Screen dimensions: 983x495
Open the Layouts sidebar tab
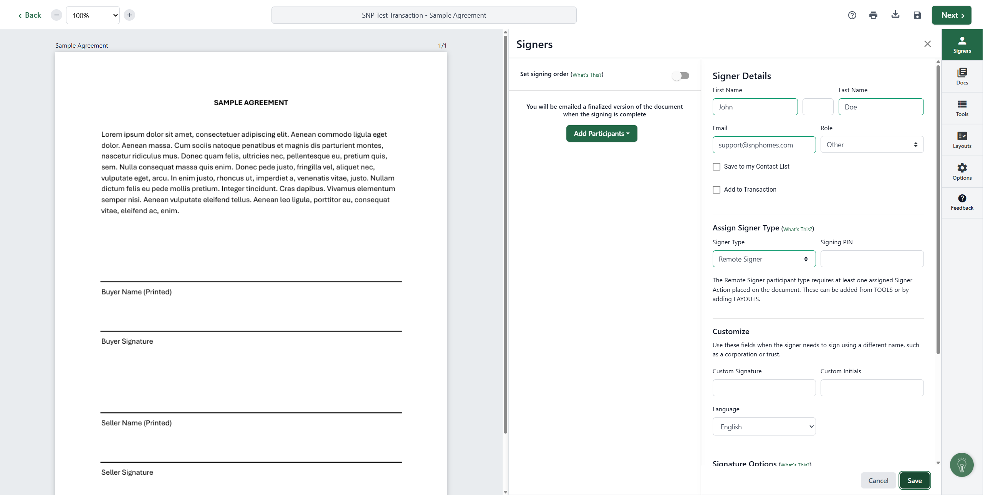click(962, 140)
